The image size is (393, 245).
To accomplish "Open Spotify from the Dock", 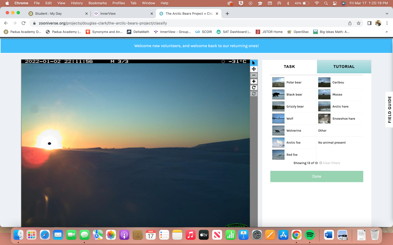I will (310, 235).
